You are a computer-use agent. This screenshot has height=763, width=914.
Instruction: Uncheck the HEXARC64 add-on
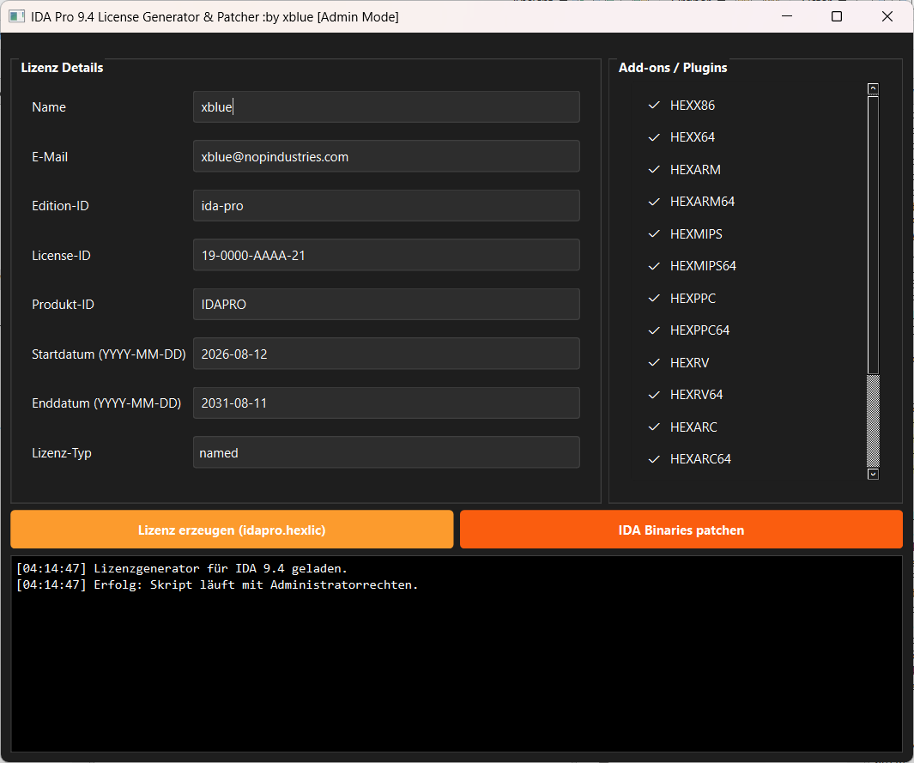[654, 459]
